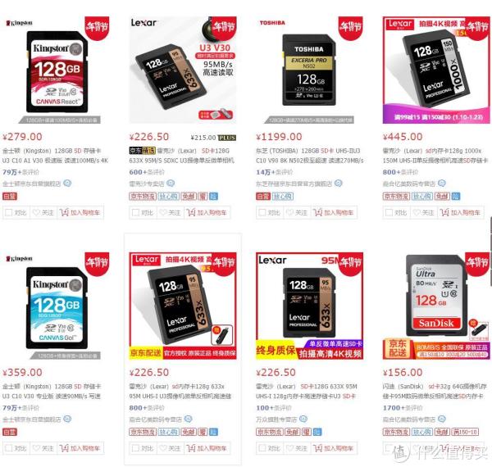Add Lexar 633x ¥226.50 top-row card to cart
Screen dimensions: 492x467
(x=207, y=212)
